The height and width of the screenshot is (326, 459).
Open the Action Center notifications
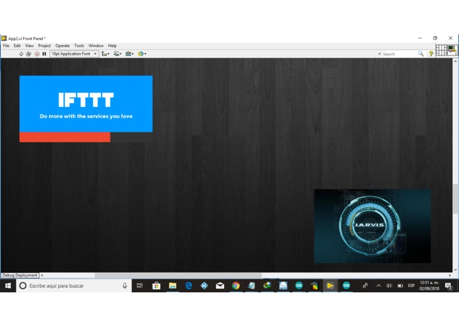(448, 286)
